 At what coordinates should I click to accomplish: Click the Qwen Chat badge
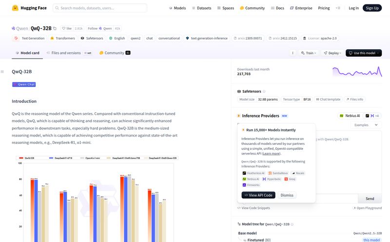(24, 84)
